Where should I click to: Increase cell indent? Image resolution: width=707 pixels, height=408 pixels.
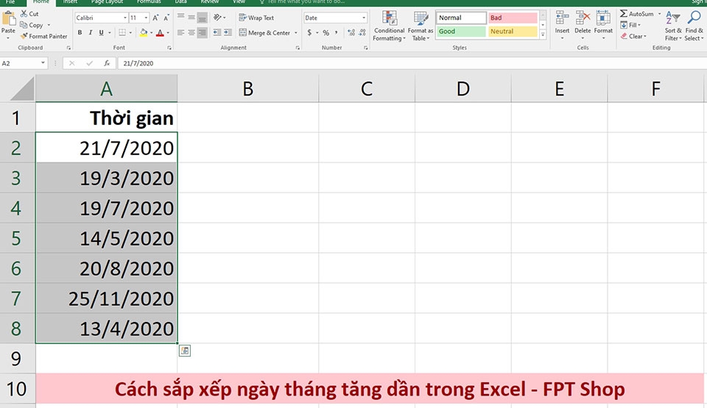[228, 32]
